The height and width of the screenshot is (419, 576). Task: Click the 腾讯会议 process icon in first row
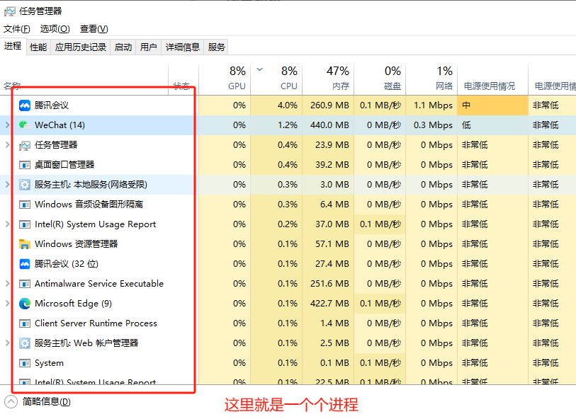click(x=25, y=105)
